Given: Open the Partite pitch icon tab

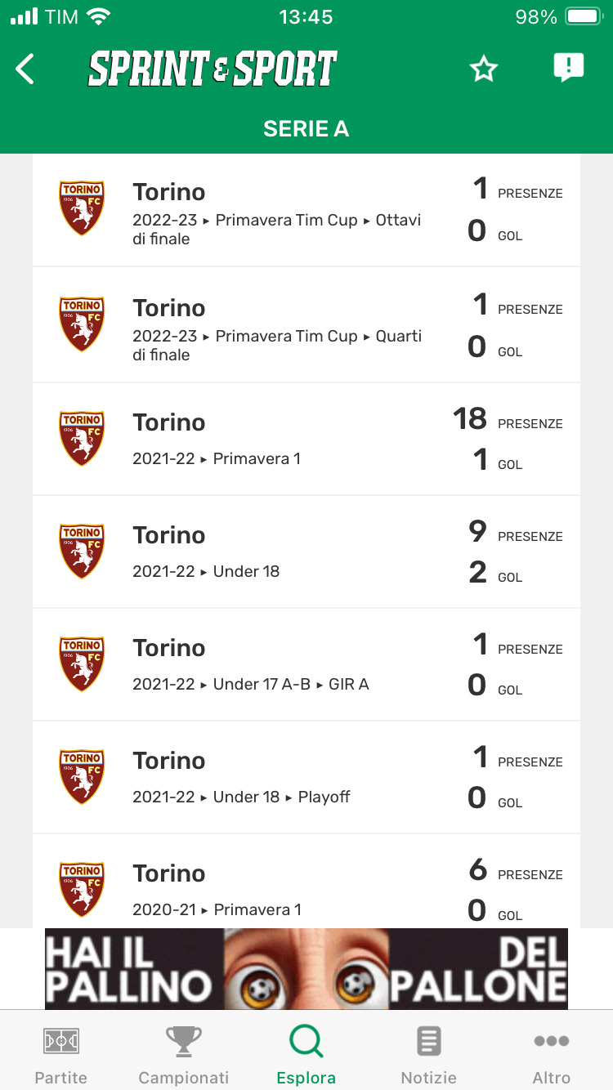Looking at the screenshot, I should (x=61, y=1054).
